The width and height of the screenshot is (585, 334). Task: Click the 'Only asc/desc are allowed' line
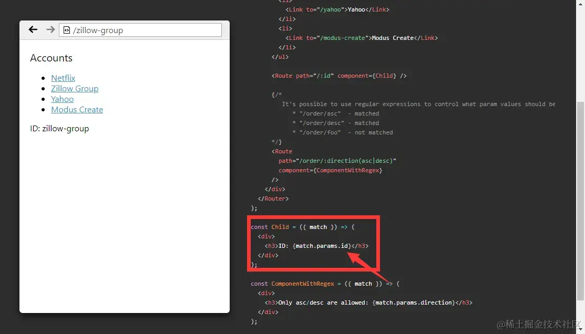tap(368, 302)
